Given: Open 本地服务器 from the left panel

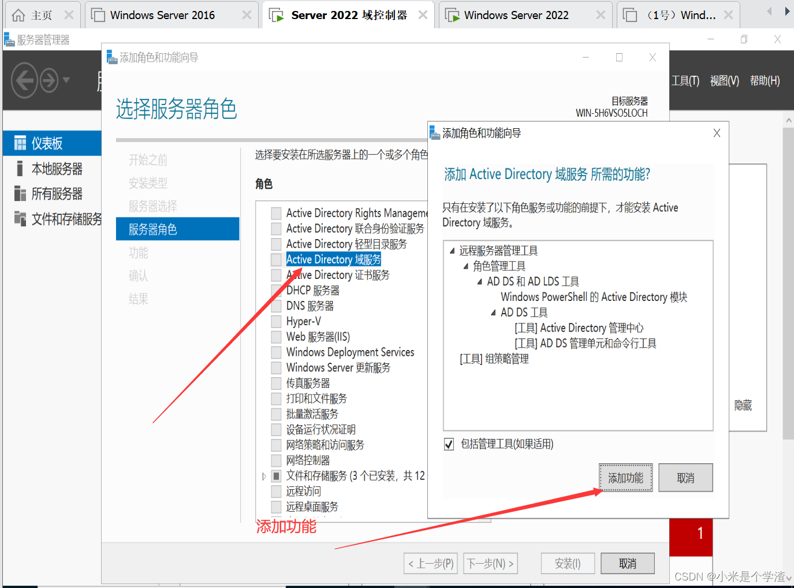Looking at the screenshot, I should coord(19,168).
